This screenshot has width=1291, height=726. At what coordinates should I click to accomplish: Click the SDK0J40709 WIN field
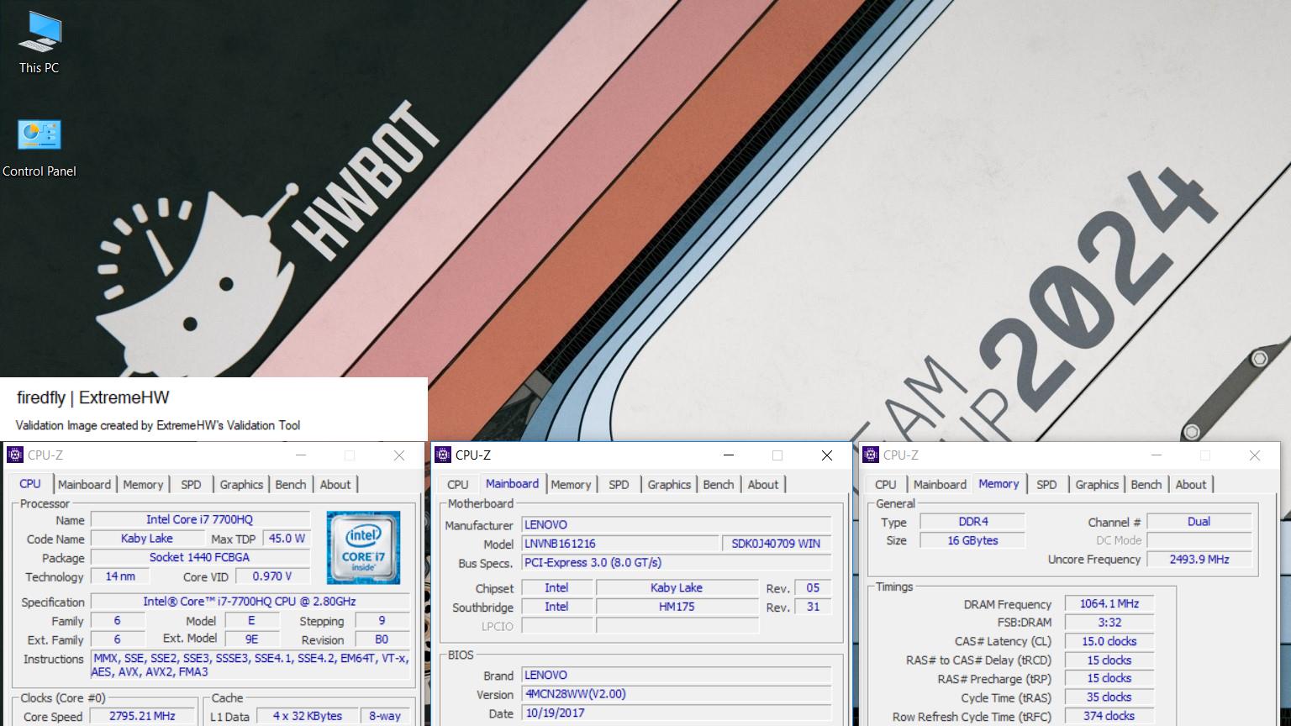point(776,544)
